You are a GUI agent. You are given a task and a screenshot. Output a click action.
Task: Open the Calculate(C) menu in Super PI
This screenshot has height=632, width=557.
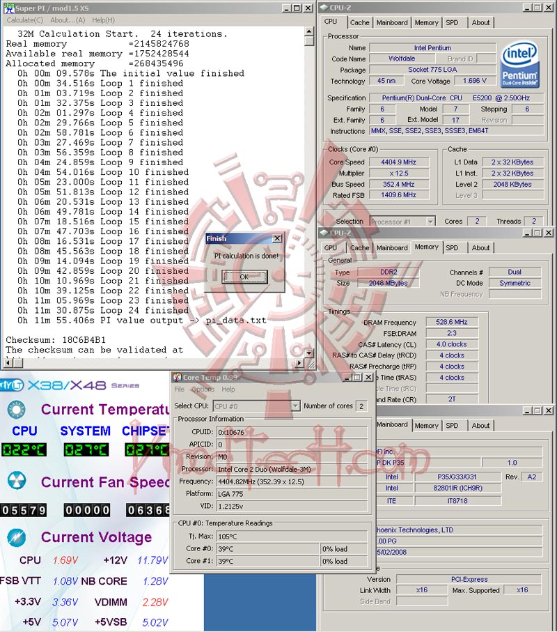[25, 20]
